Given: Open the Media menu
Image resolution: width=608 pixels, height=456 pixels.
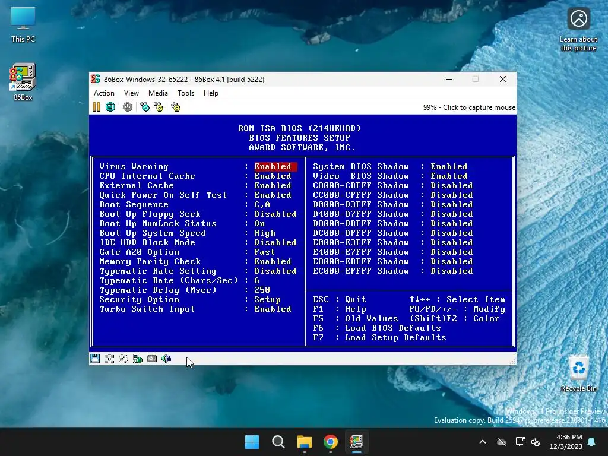Looking at the screenshot, I should (x=158, y=93).
